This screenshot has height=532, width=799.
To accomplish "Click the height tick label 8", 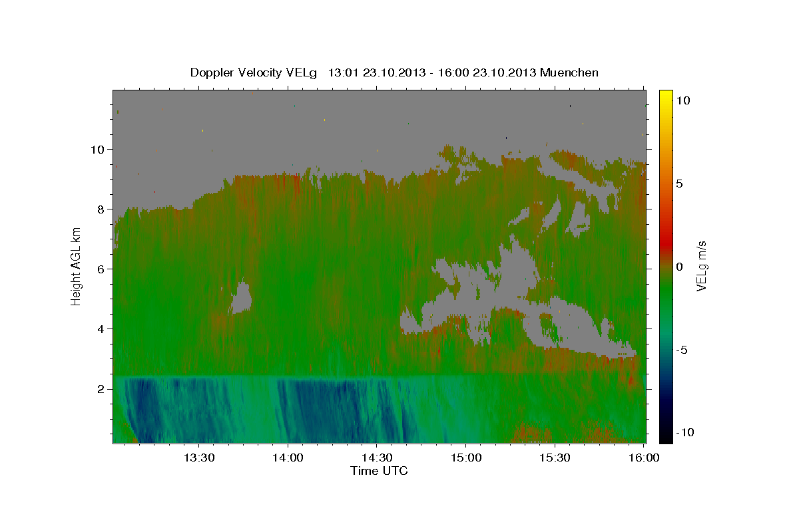I will click(102, 209).
